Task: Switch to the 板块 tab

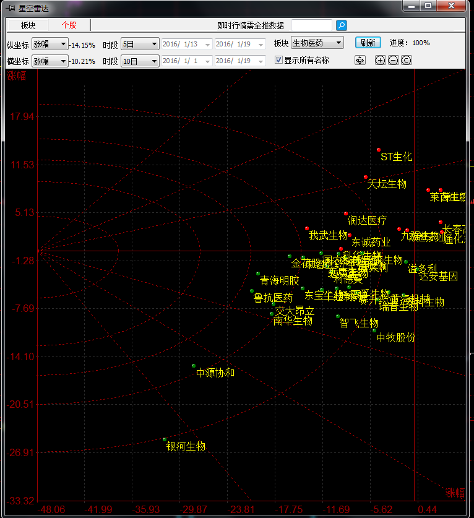Action: (28, 25)
